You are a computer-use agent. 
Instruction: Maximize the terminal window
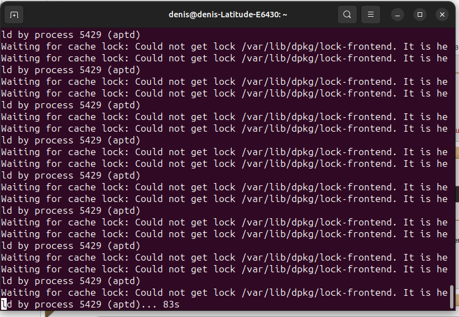click(x=420, y=15)
